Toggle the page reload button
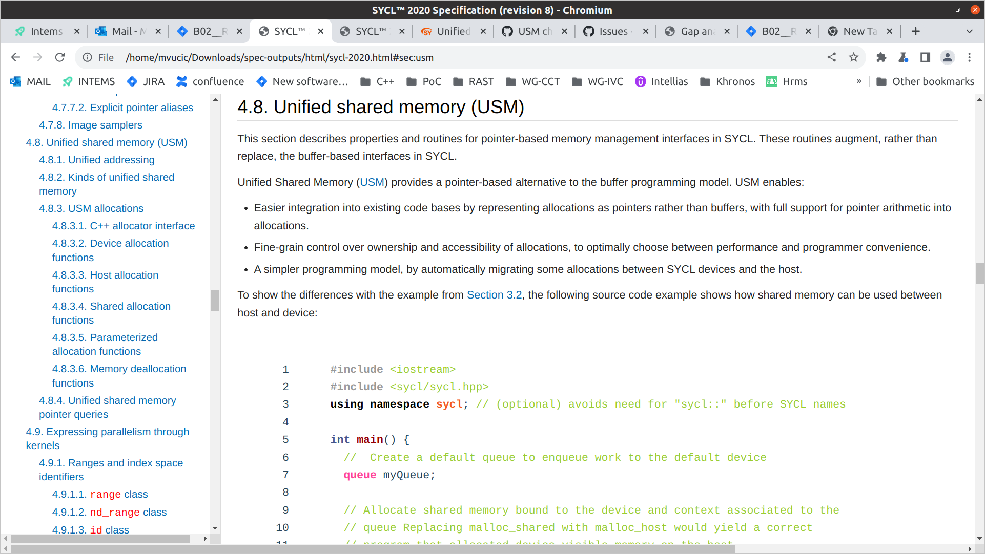 (x=60, y=57)
